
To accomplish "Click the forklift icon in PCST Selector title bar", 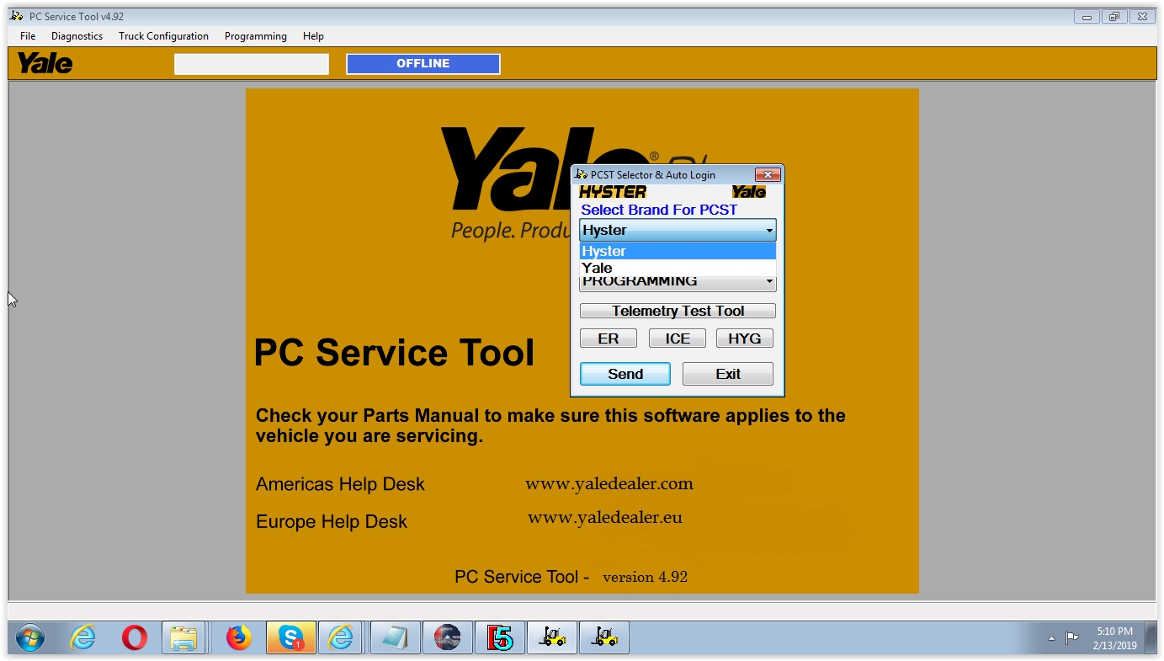I will click(581, 174).
